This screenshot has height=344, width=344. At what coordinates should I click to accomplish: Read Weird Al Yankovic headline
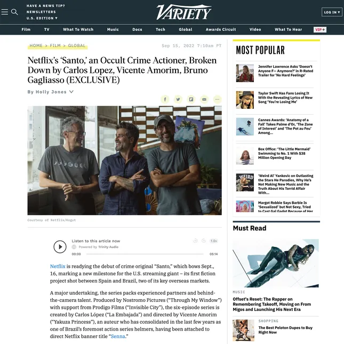point(286,185)
